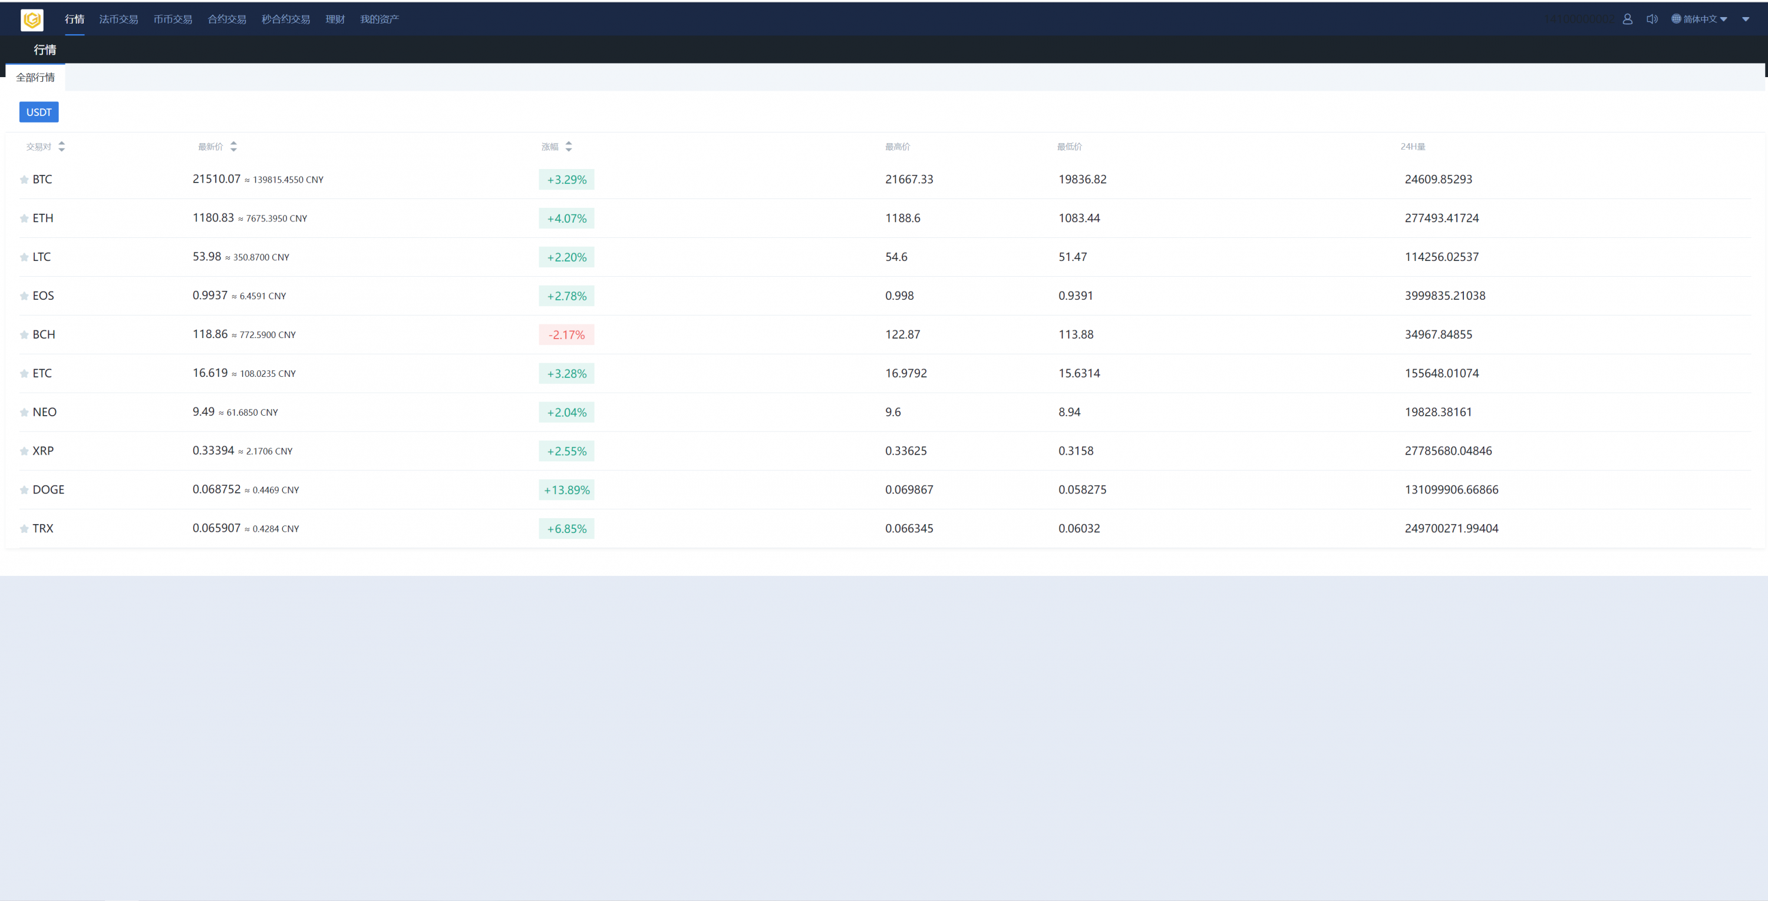1768x901 pixels.
Task: Favorite BTC with its star
Action: pos(24,180)
